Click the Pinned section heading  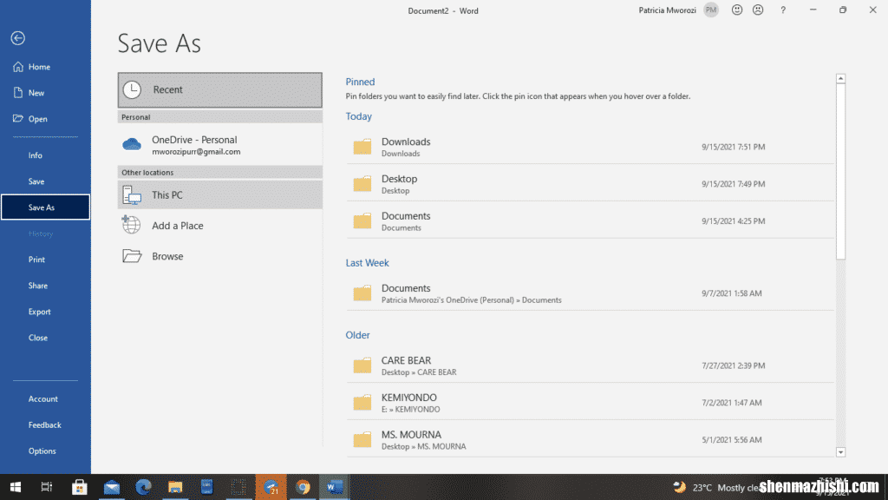pos(360,82)
